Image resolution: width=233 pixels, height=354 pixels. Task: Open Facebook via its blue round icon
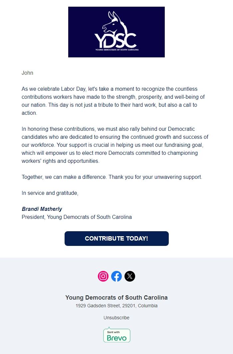click(x=116, y=276)
